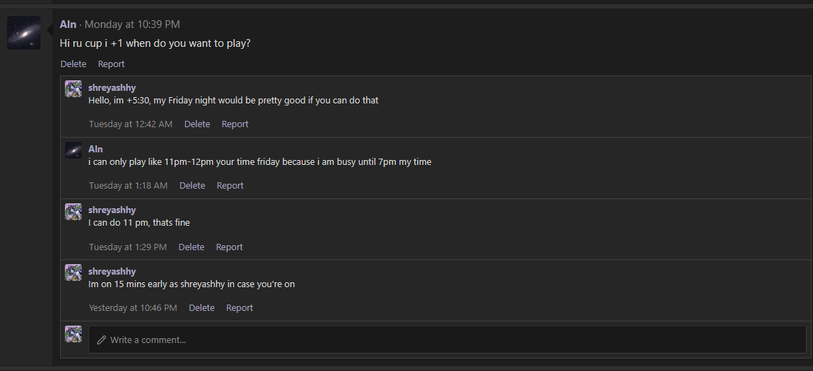Click AIn's large galaxy profile avatar

click(24, 33)
